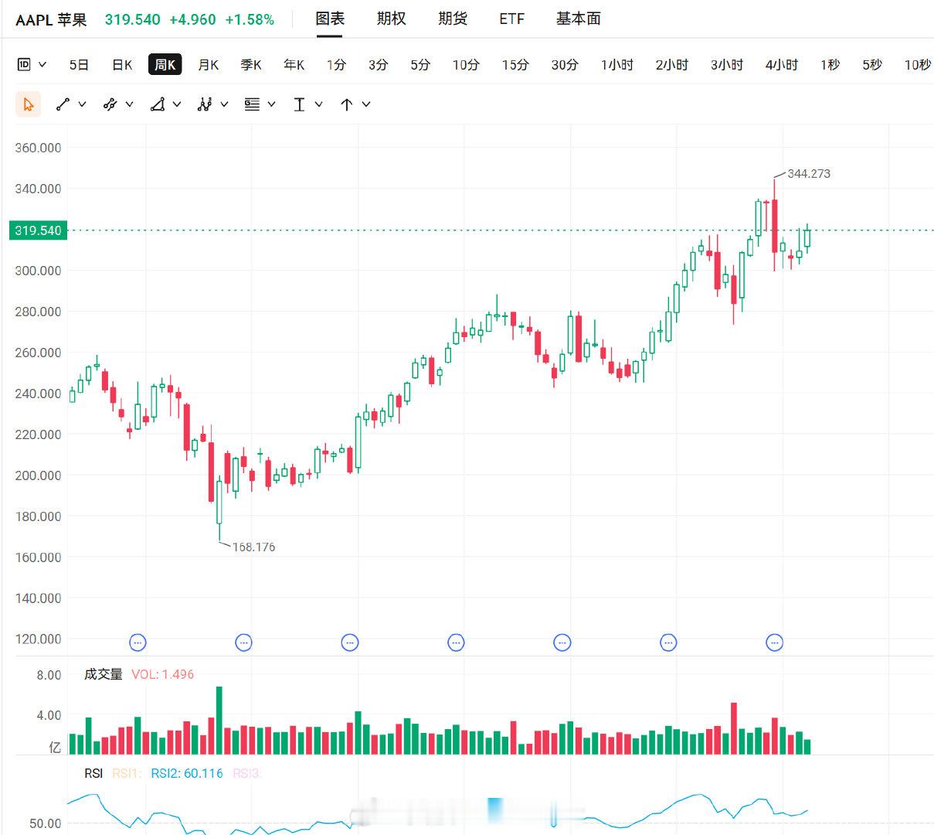Click the first event marker below chart
Image resolution: width=934 pixels, height=835 pixels.
coord(138,642)
